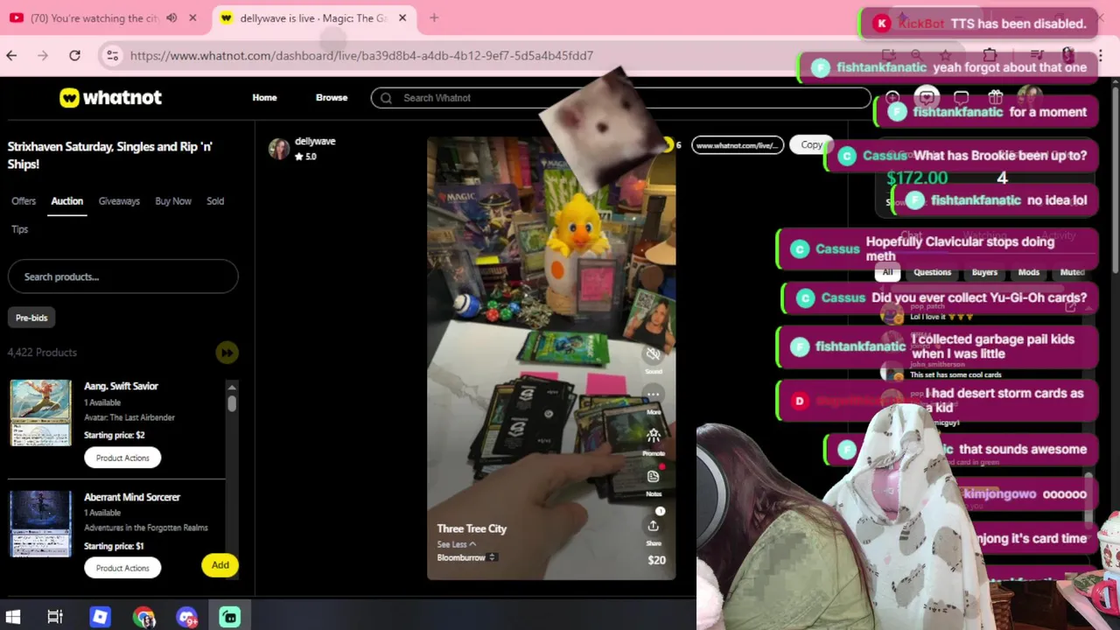Click the yellow fast-forward icon by products count
Viewport: 1120px width, 630px height.
[x=227, y=353]
